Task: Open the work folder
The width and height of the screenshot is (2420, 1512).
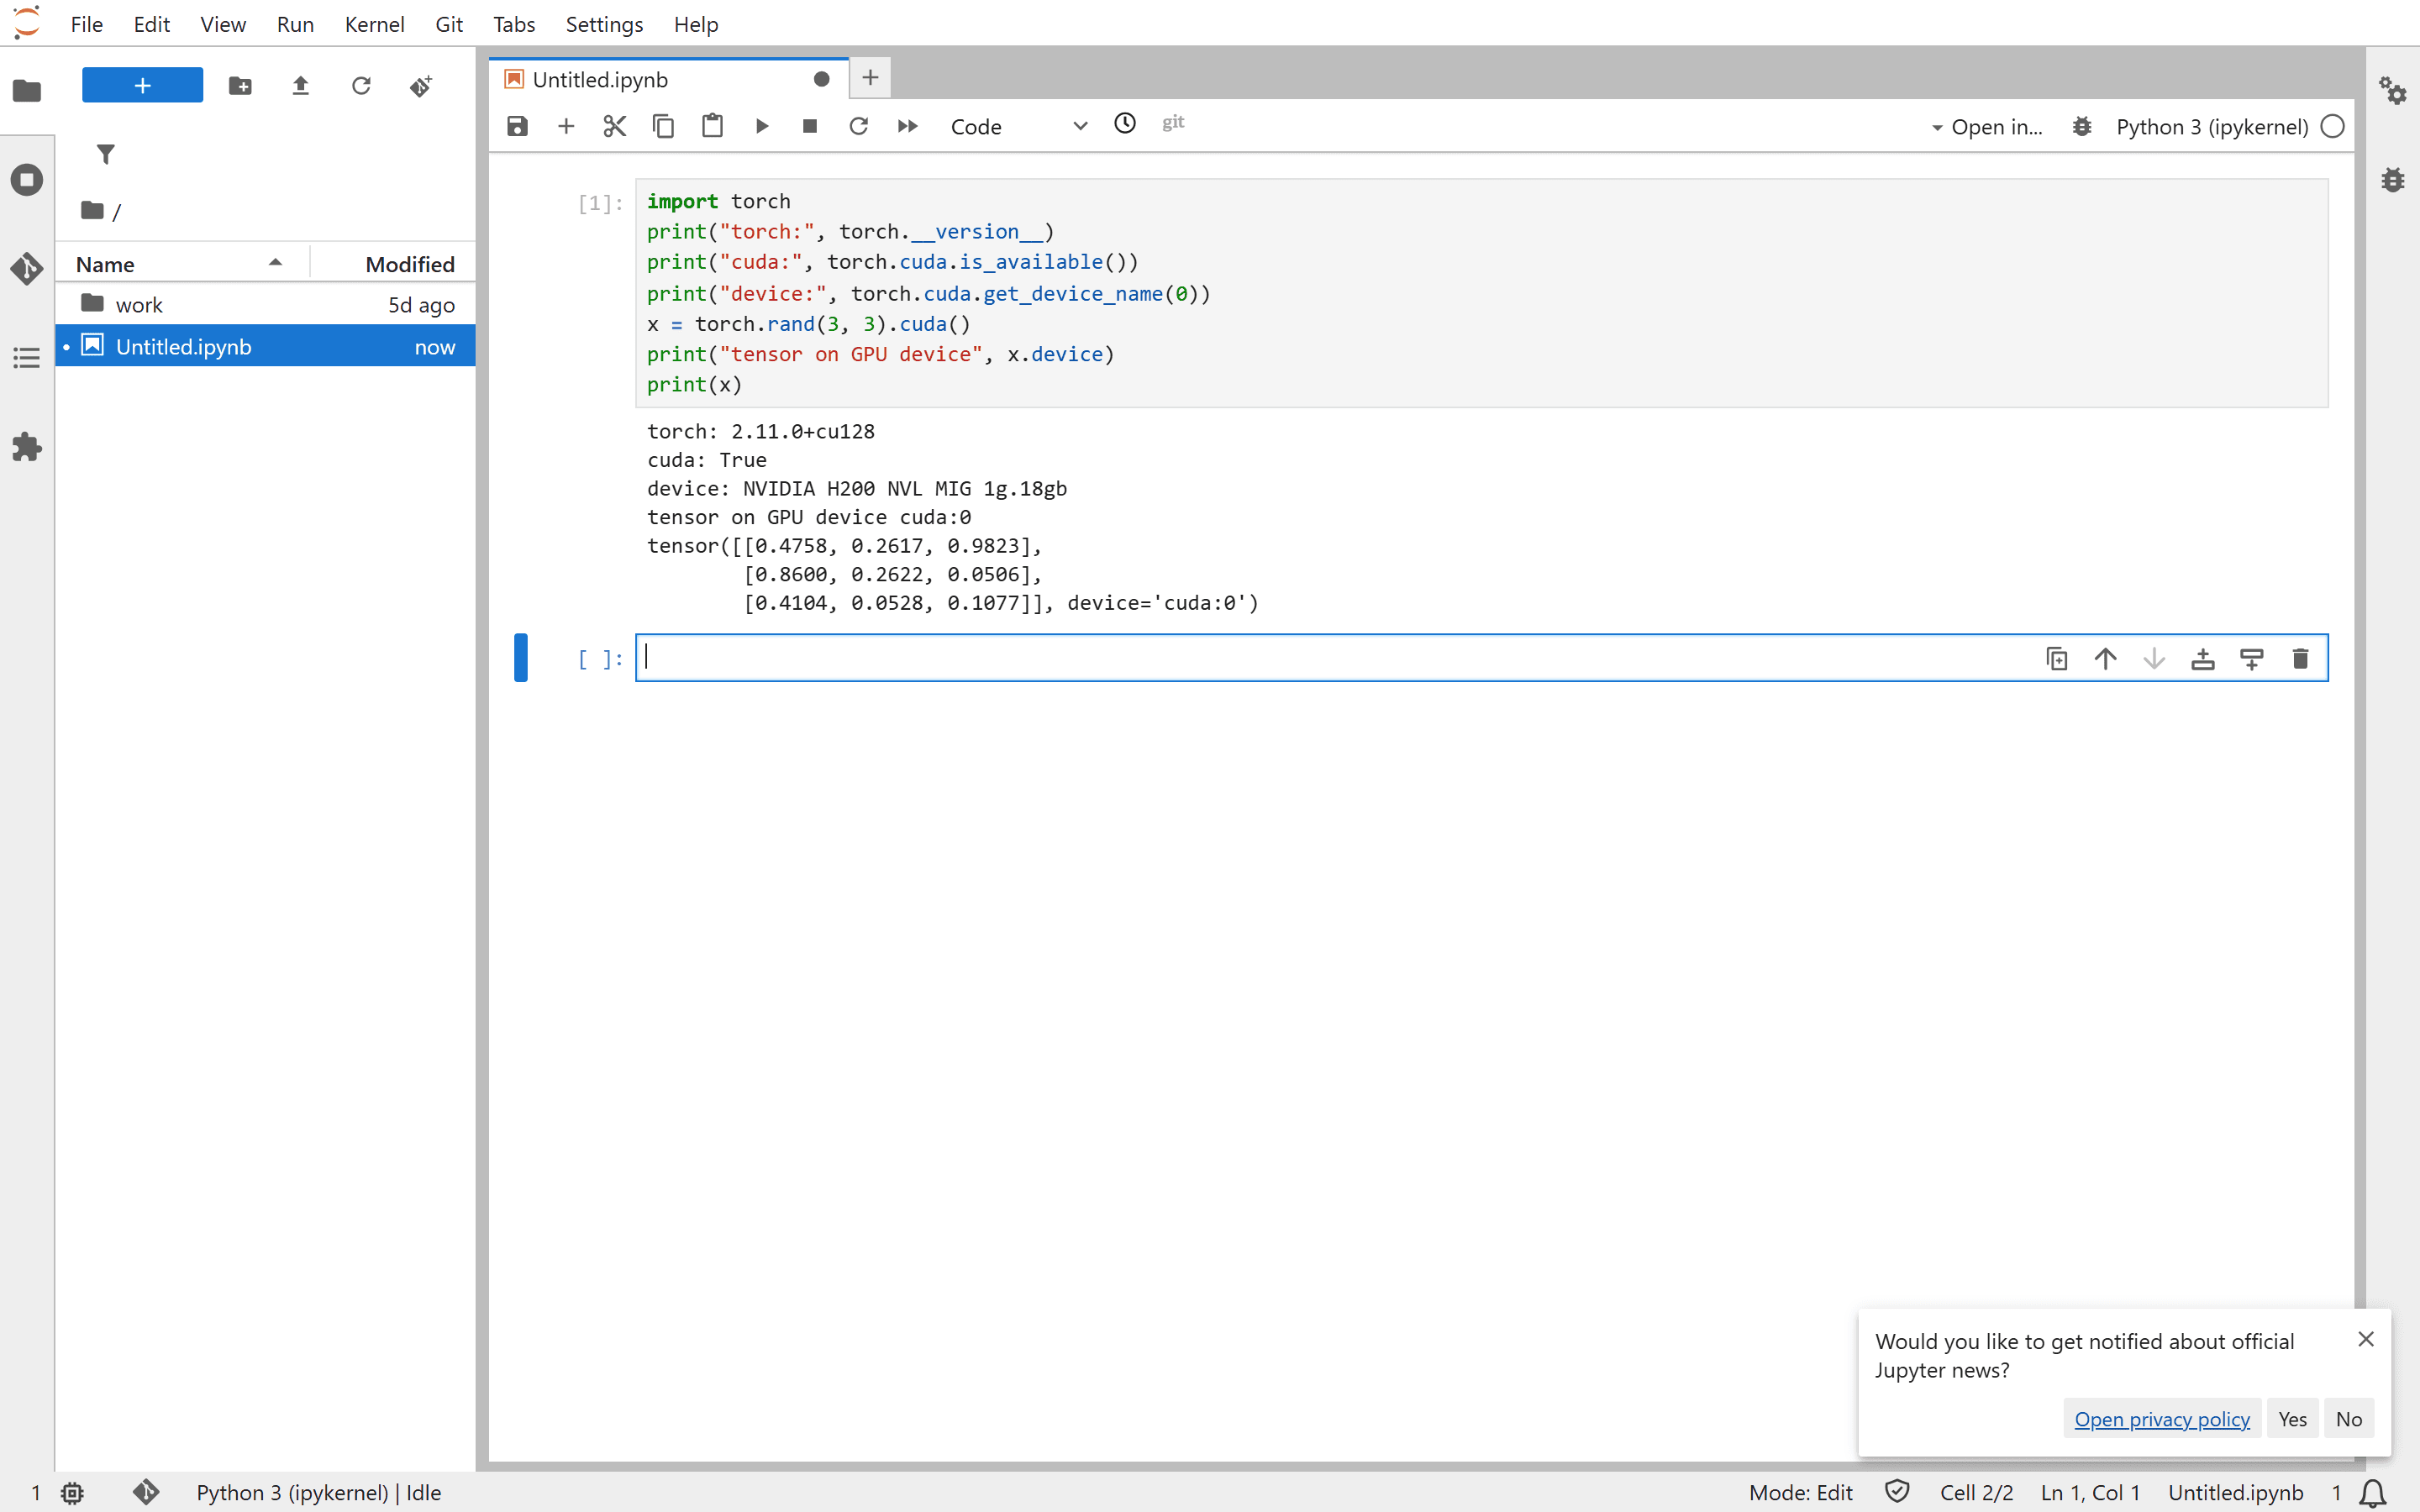Action: pos(265,304)
